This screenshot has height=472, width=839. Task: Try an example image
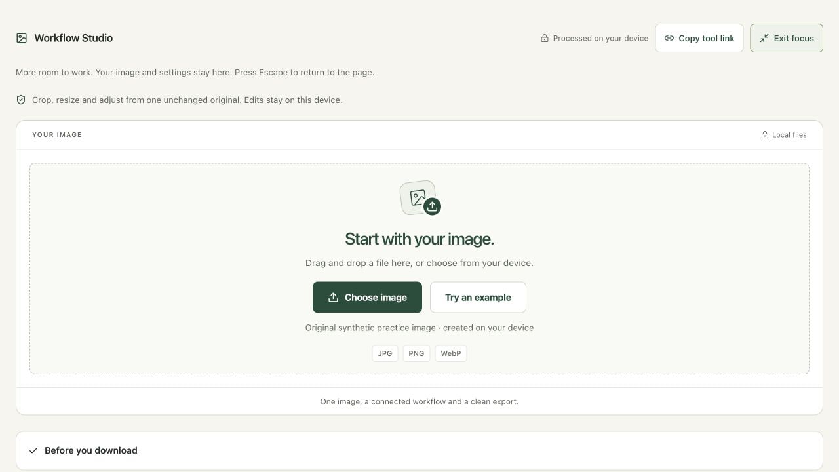[478, 297]
